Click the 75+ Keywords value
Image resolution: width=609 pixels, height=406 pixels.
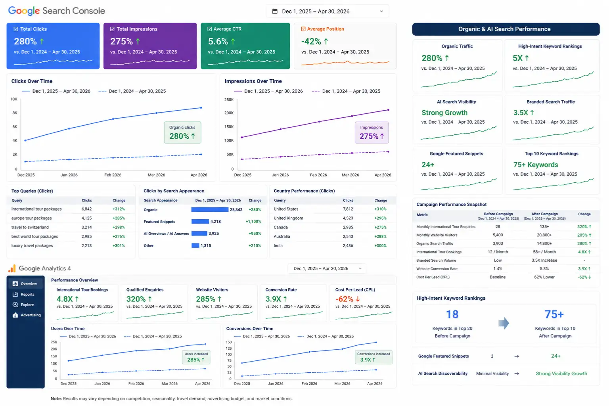click(x=536, y=165)
